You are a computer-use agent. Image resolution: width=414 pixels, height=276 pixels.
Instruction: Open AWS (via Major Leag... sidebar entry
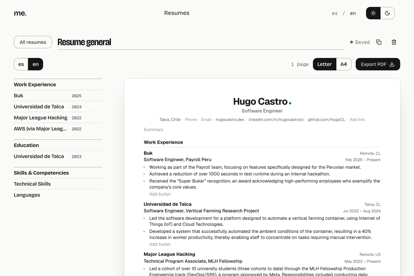[x=58, y=129]
